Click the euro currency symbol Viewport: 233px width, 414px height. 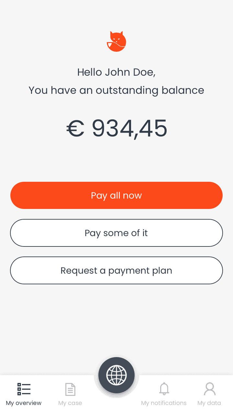coord(75,128)
